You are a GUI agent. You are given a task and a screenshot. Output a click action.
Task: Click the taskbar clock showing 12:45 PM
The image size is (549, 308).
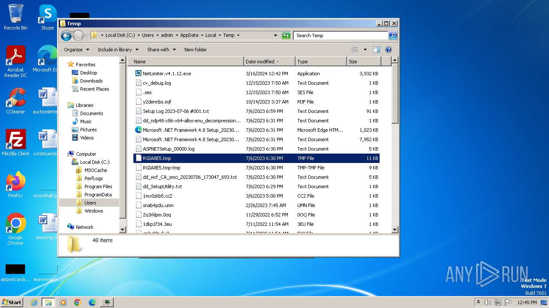(527, 302)
